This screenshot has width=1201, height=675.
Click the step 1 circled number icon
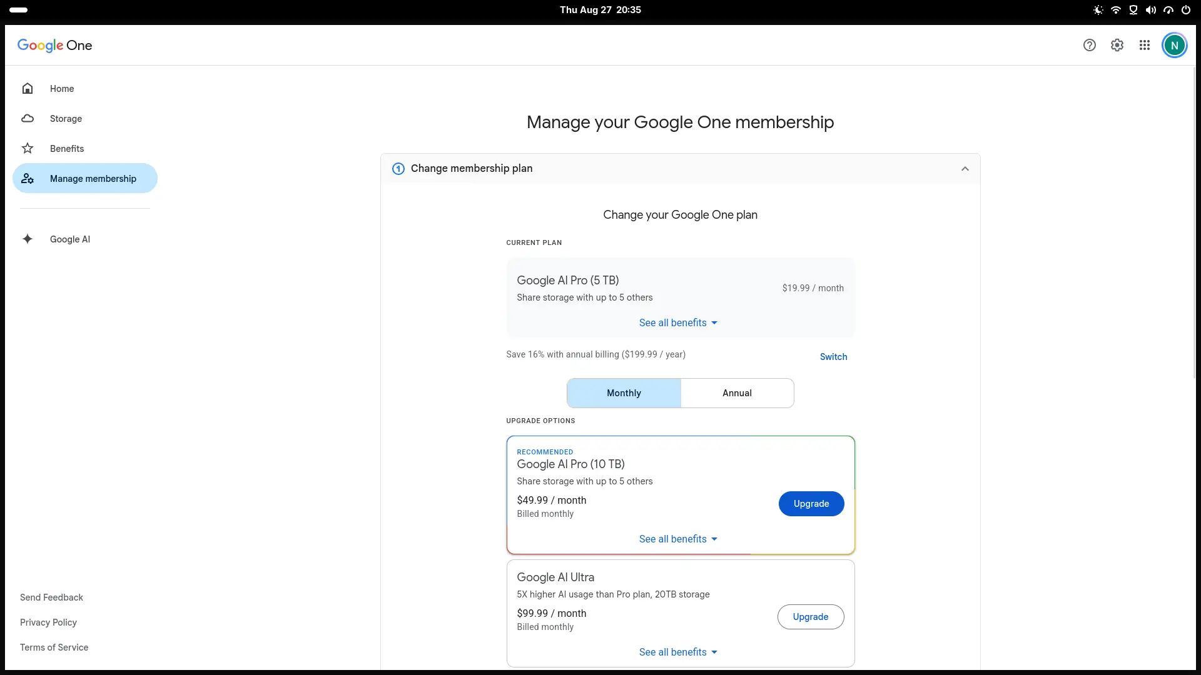398,169
